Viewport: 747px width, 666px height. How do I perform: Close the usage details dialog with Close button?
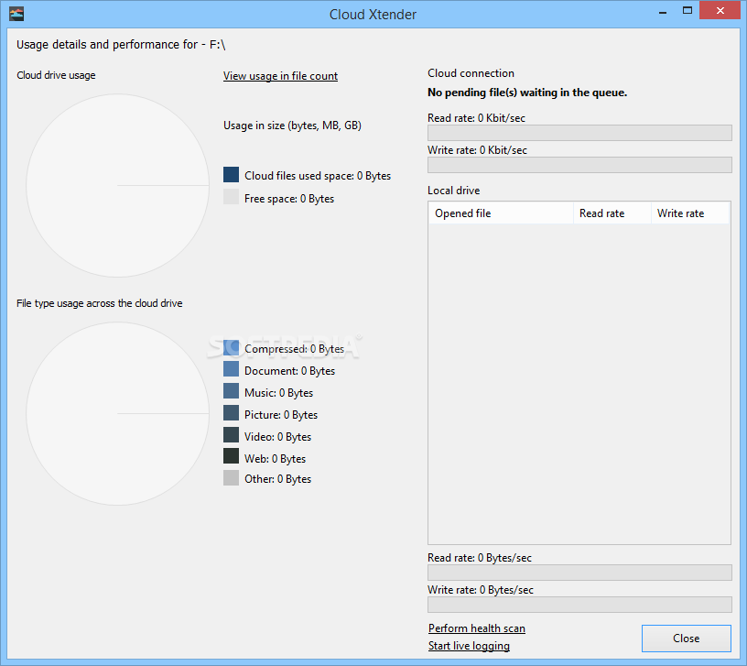[x=686, y=639]
